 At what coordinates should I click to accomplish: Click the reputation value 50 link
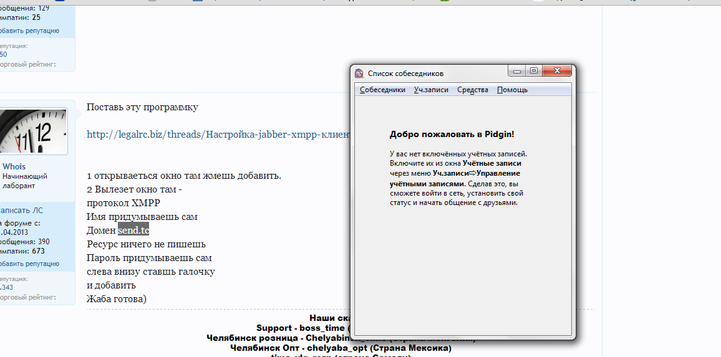pyautogui.click(x=3, y=54)
